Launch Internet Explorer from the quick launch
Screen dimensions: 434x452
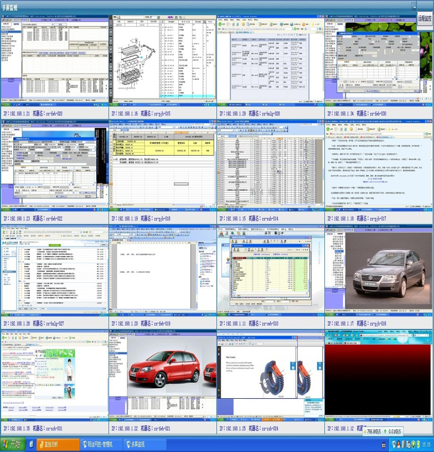coord(31,444)
